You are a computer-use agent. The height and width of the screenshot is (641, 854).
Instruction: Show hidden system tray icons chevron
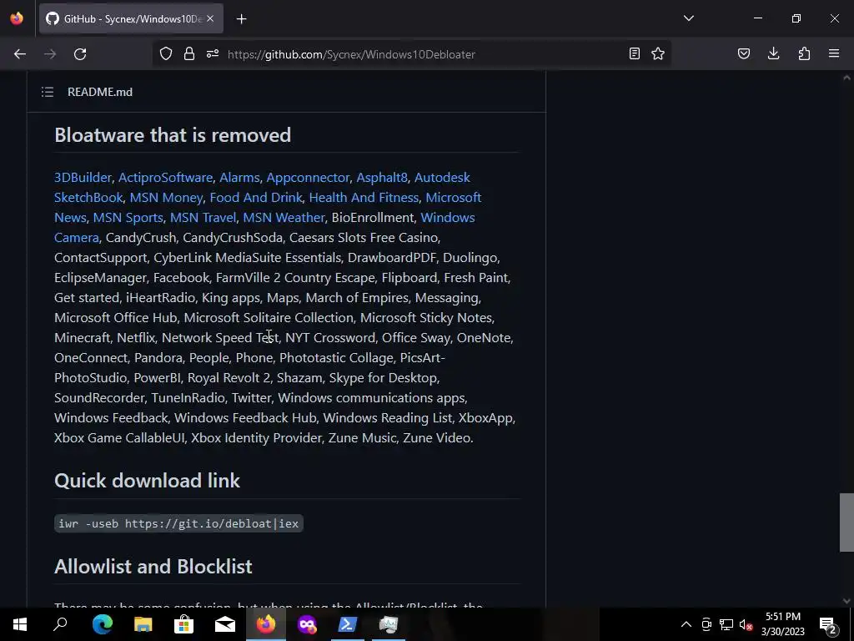click(686, 624)
